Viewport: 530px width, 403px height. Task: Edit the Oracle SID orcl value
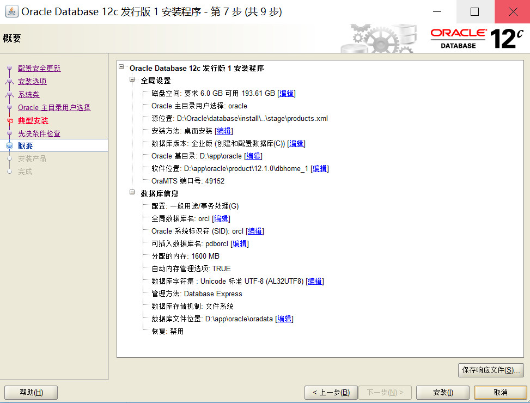[255, 231]
